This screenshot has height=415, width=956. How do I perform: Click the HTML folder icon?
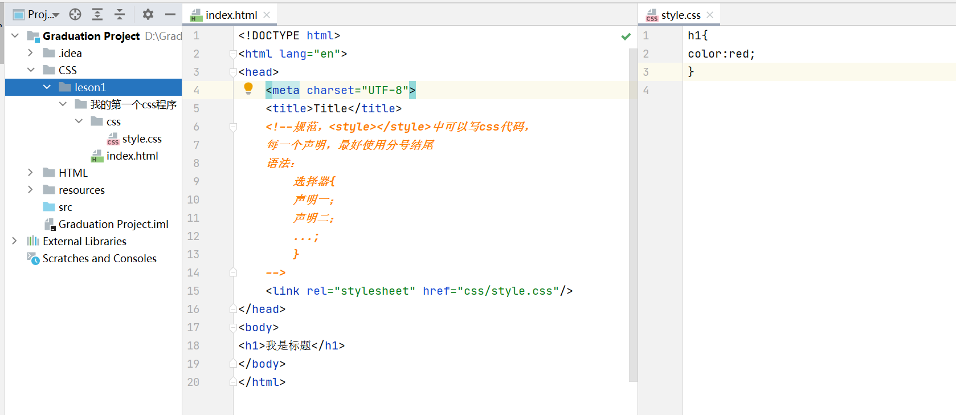click(49, 172)
